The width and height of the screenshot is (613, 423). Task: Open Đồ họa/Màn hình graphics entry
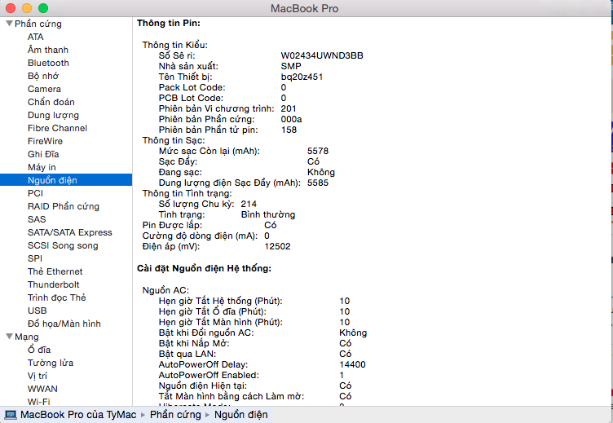click(x=64, y=324)
